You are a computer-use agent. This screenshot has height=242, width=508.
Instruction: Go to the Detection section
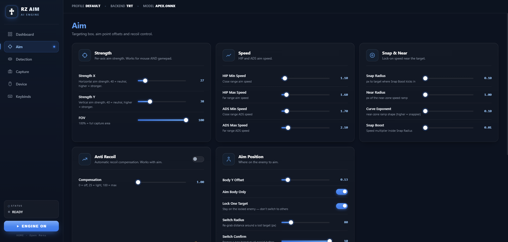(31, 59)
